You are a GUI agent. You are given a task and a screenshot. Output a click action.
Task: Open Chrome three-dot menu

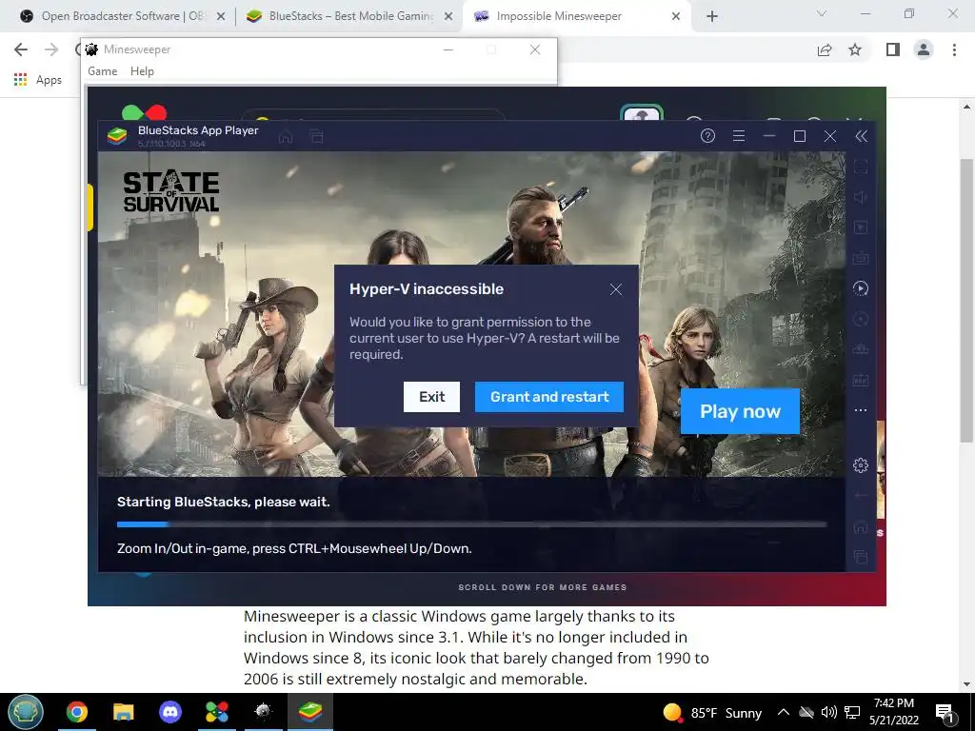[954, 49]
